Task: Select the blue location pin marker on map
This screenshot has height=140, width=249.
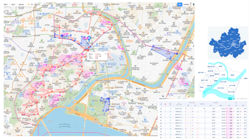Action: (89, 38)
